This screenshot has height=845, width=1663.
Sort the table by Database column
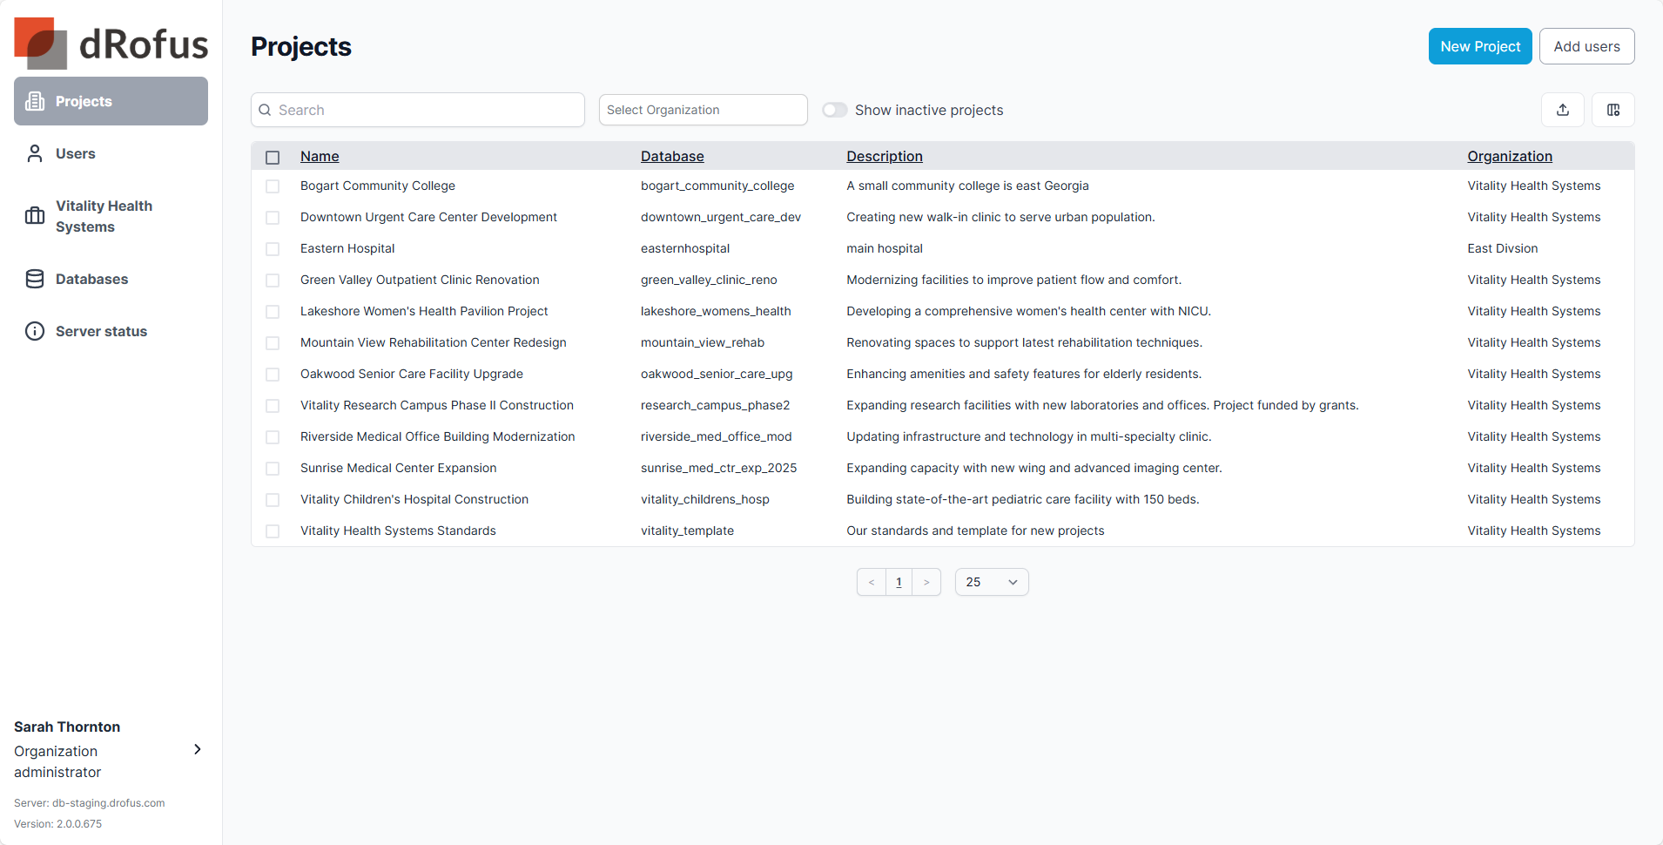coord(672,156)
